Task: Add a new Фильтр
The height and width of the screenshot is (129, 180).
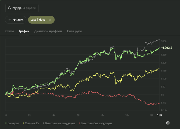Action: (15, 20)
